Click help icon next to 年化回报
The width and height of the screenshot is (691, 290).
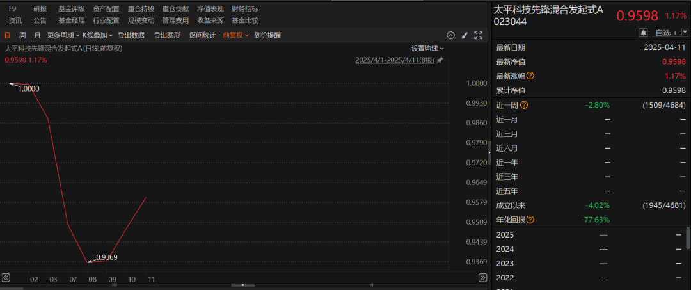coord(530,220)
